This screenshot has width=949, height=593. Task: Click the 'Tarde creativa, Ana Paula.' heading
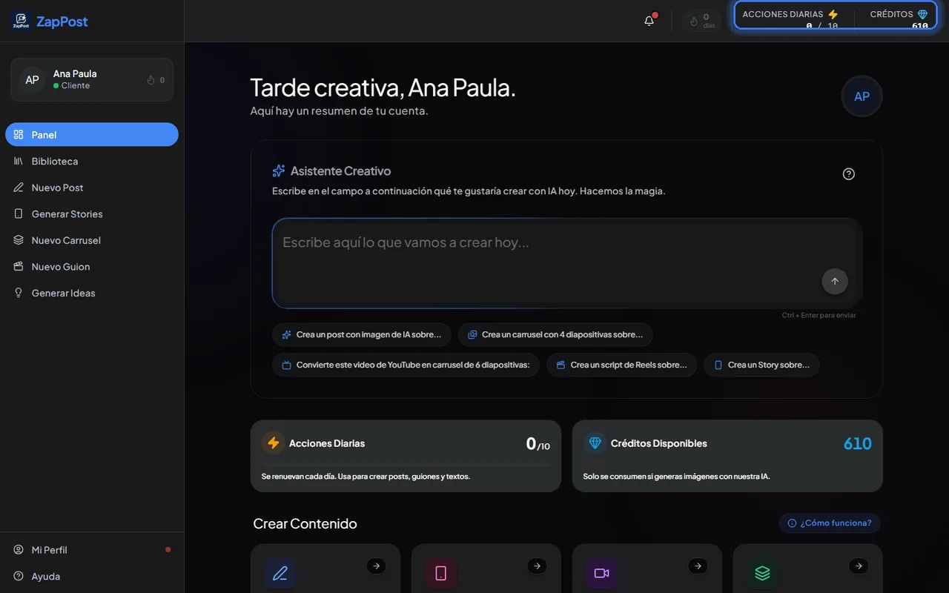point(383,87)
